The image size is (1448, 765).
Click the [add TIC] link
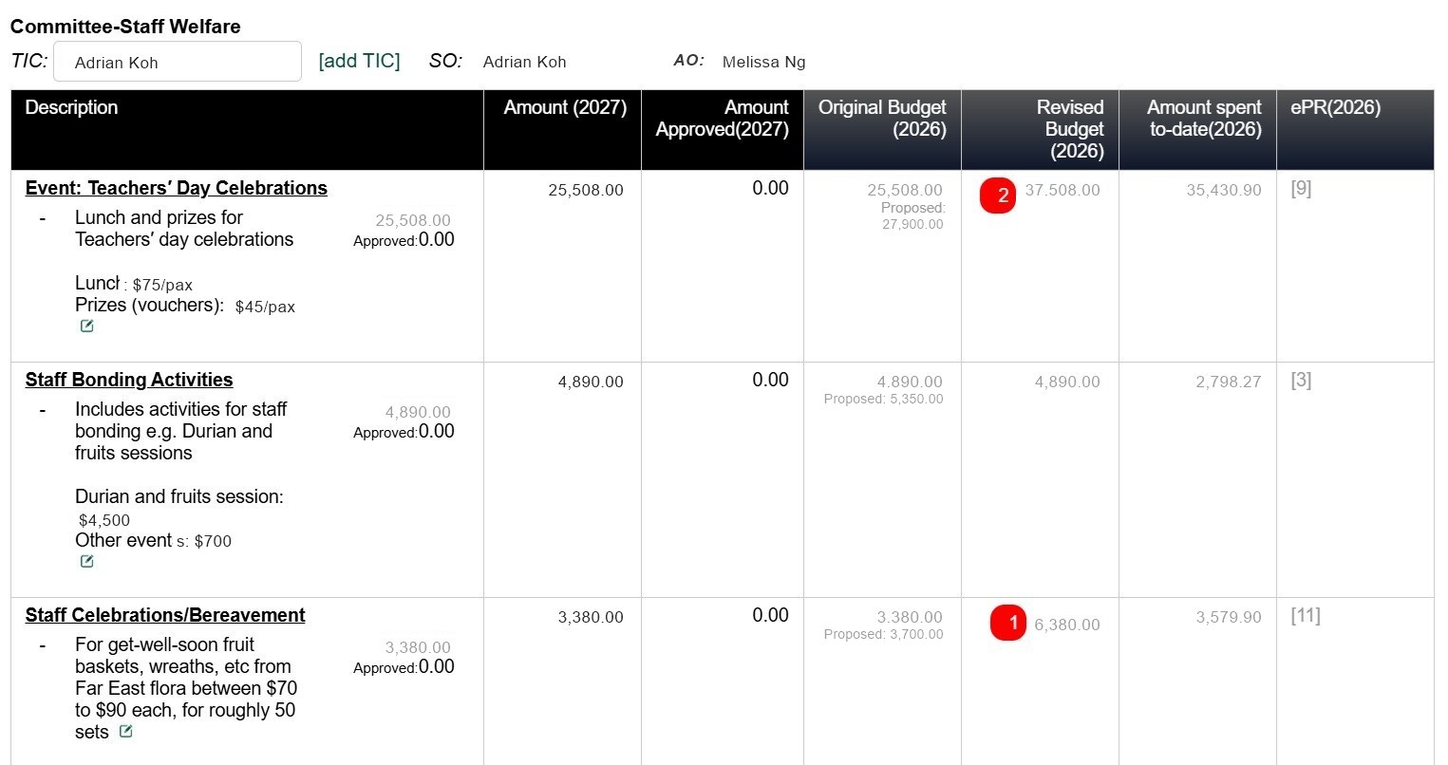(359, 61)
